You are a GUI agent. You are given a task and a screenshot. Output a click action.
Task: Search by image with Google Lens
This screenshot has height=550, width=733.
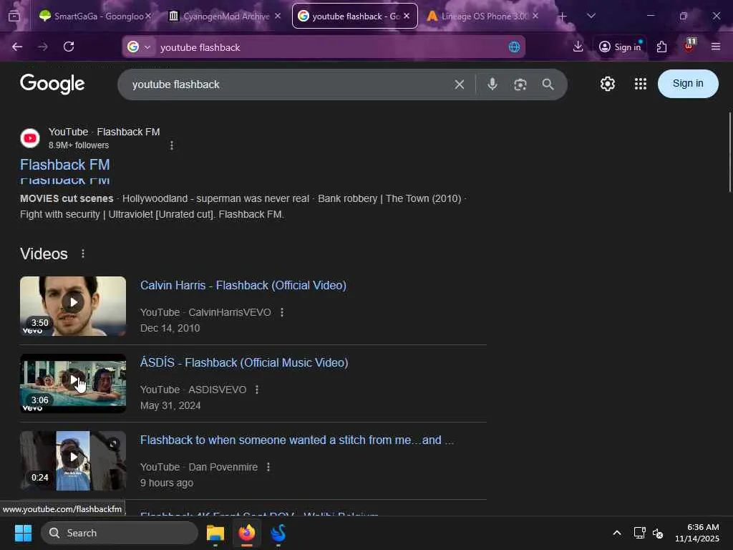[520, 85]
